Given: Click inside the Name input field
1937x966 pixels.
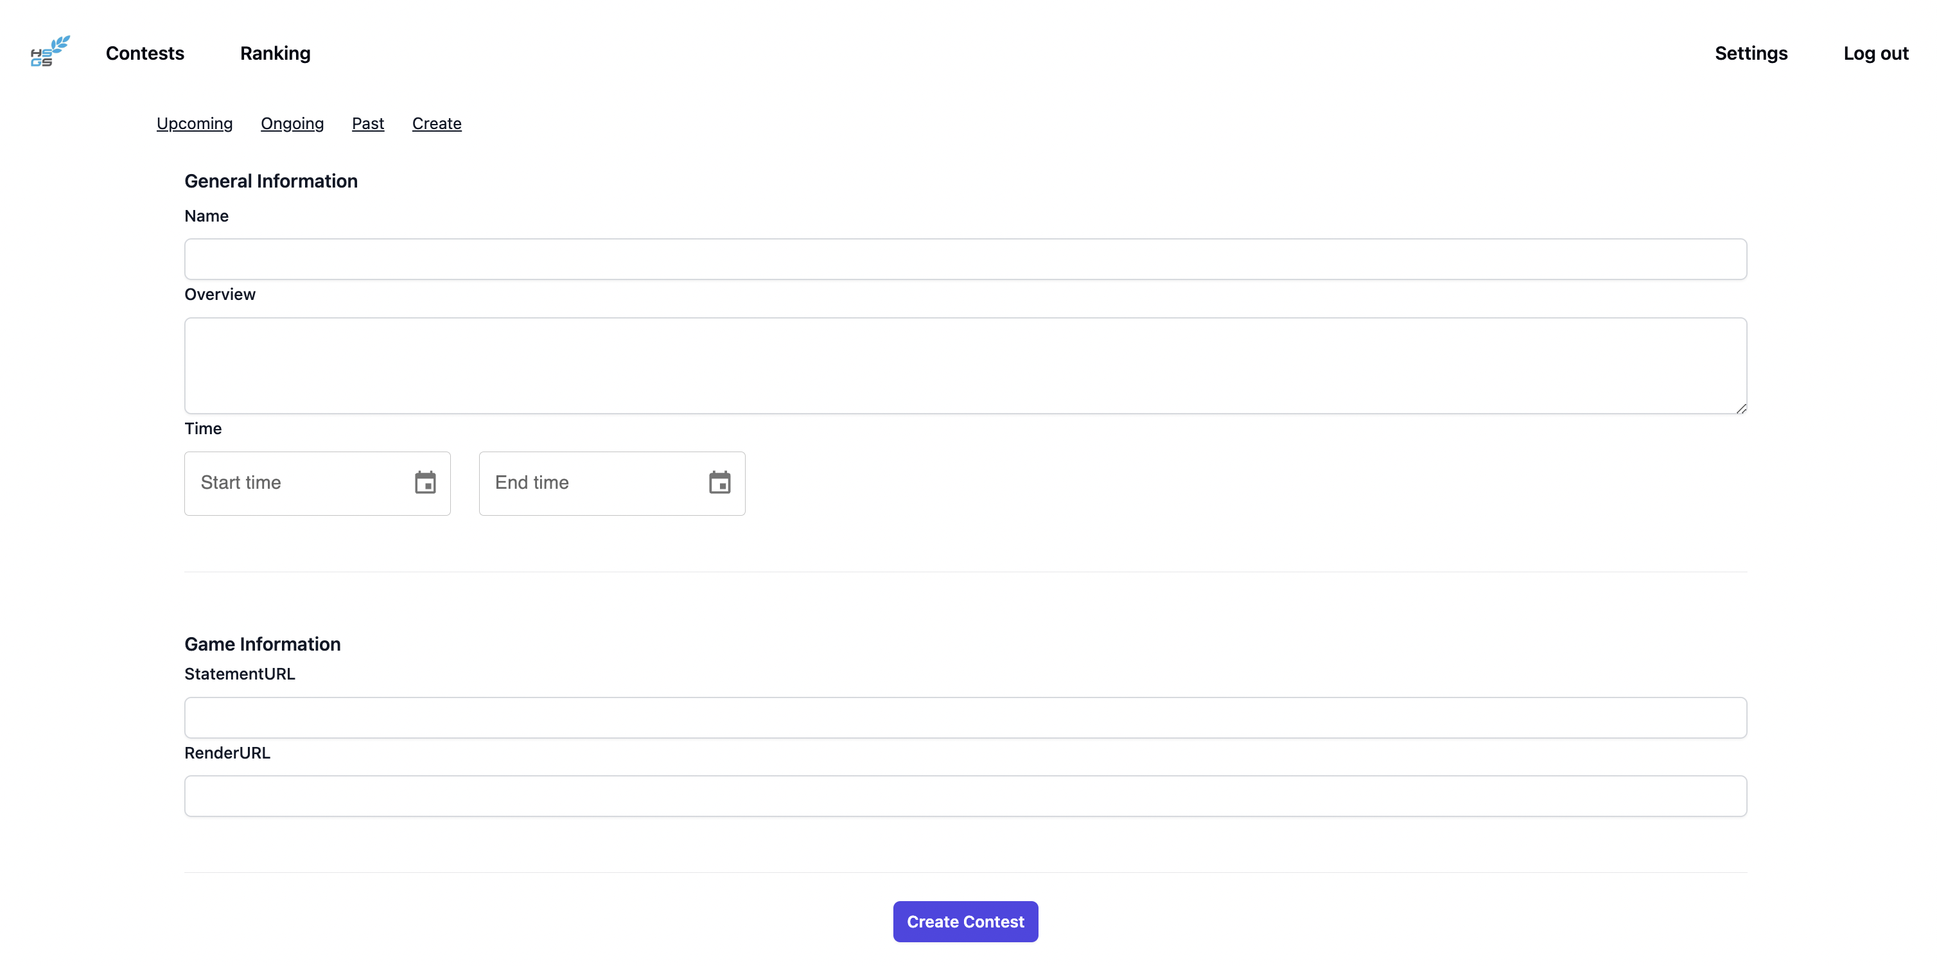Looking at the screenshot, I should [x=965, y=259].
